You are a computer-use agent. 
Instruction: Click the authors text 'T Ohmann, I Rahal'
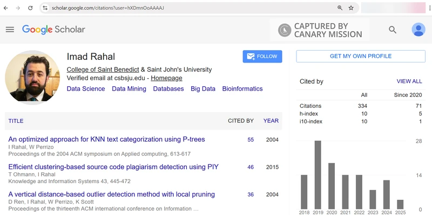coord(32,174)
